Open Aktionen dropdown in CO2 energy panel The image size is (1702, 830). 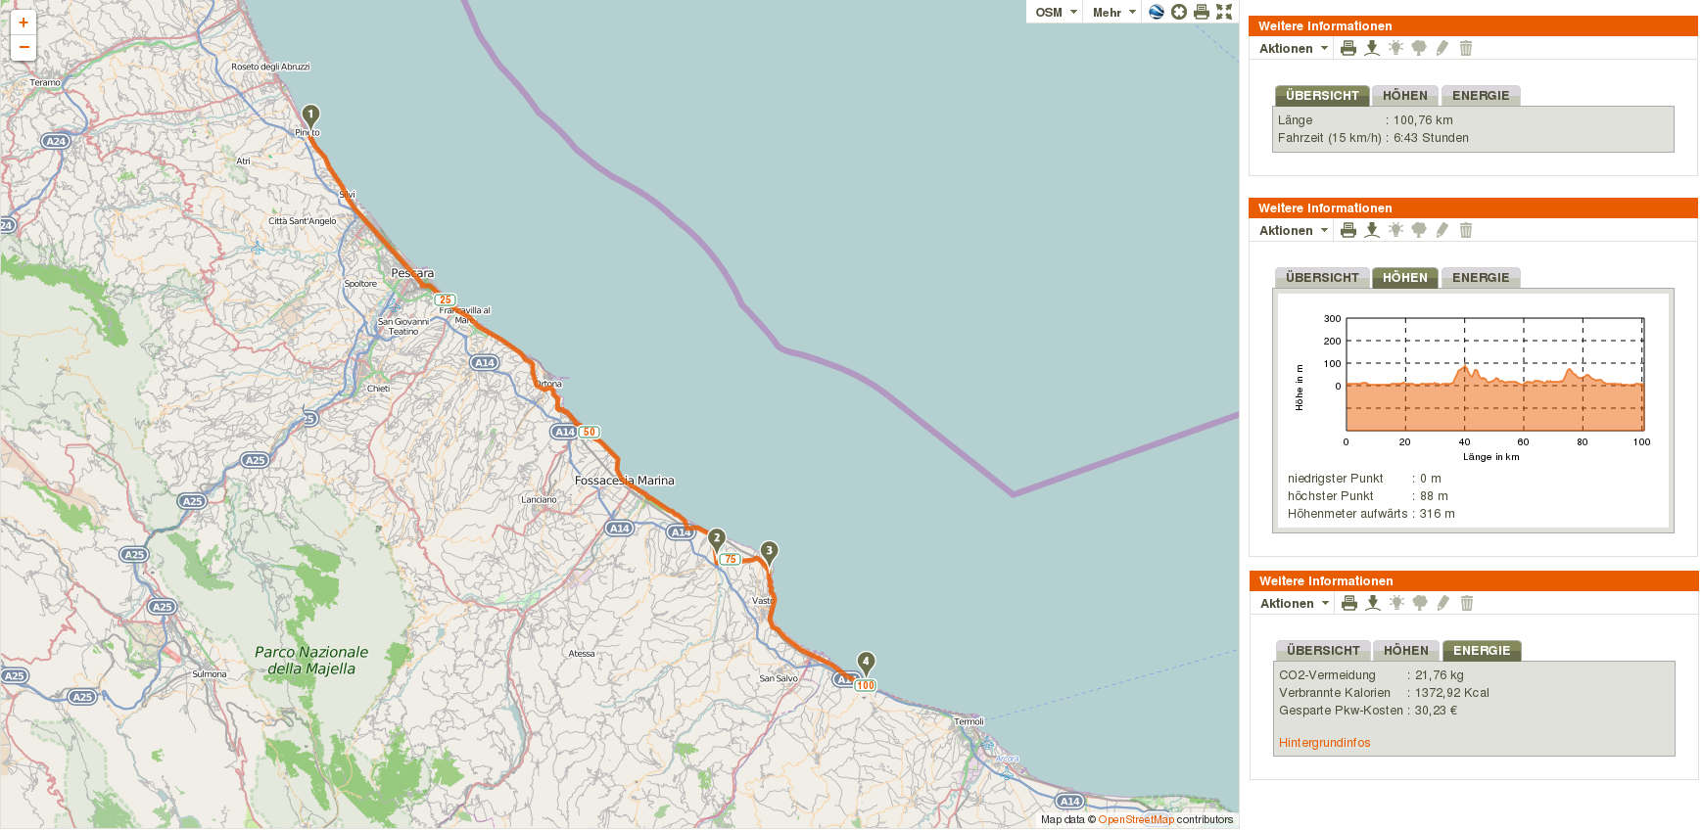coord(1295,604)
